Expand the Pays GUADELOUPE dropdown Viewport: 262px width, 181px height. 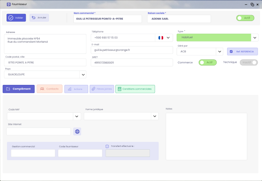pyautogui.click(x=83, y=74)
